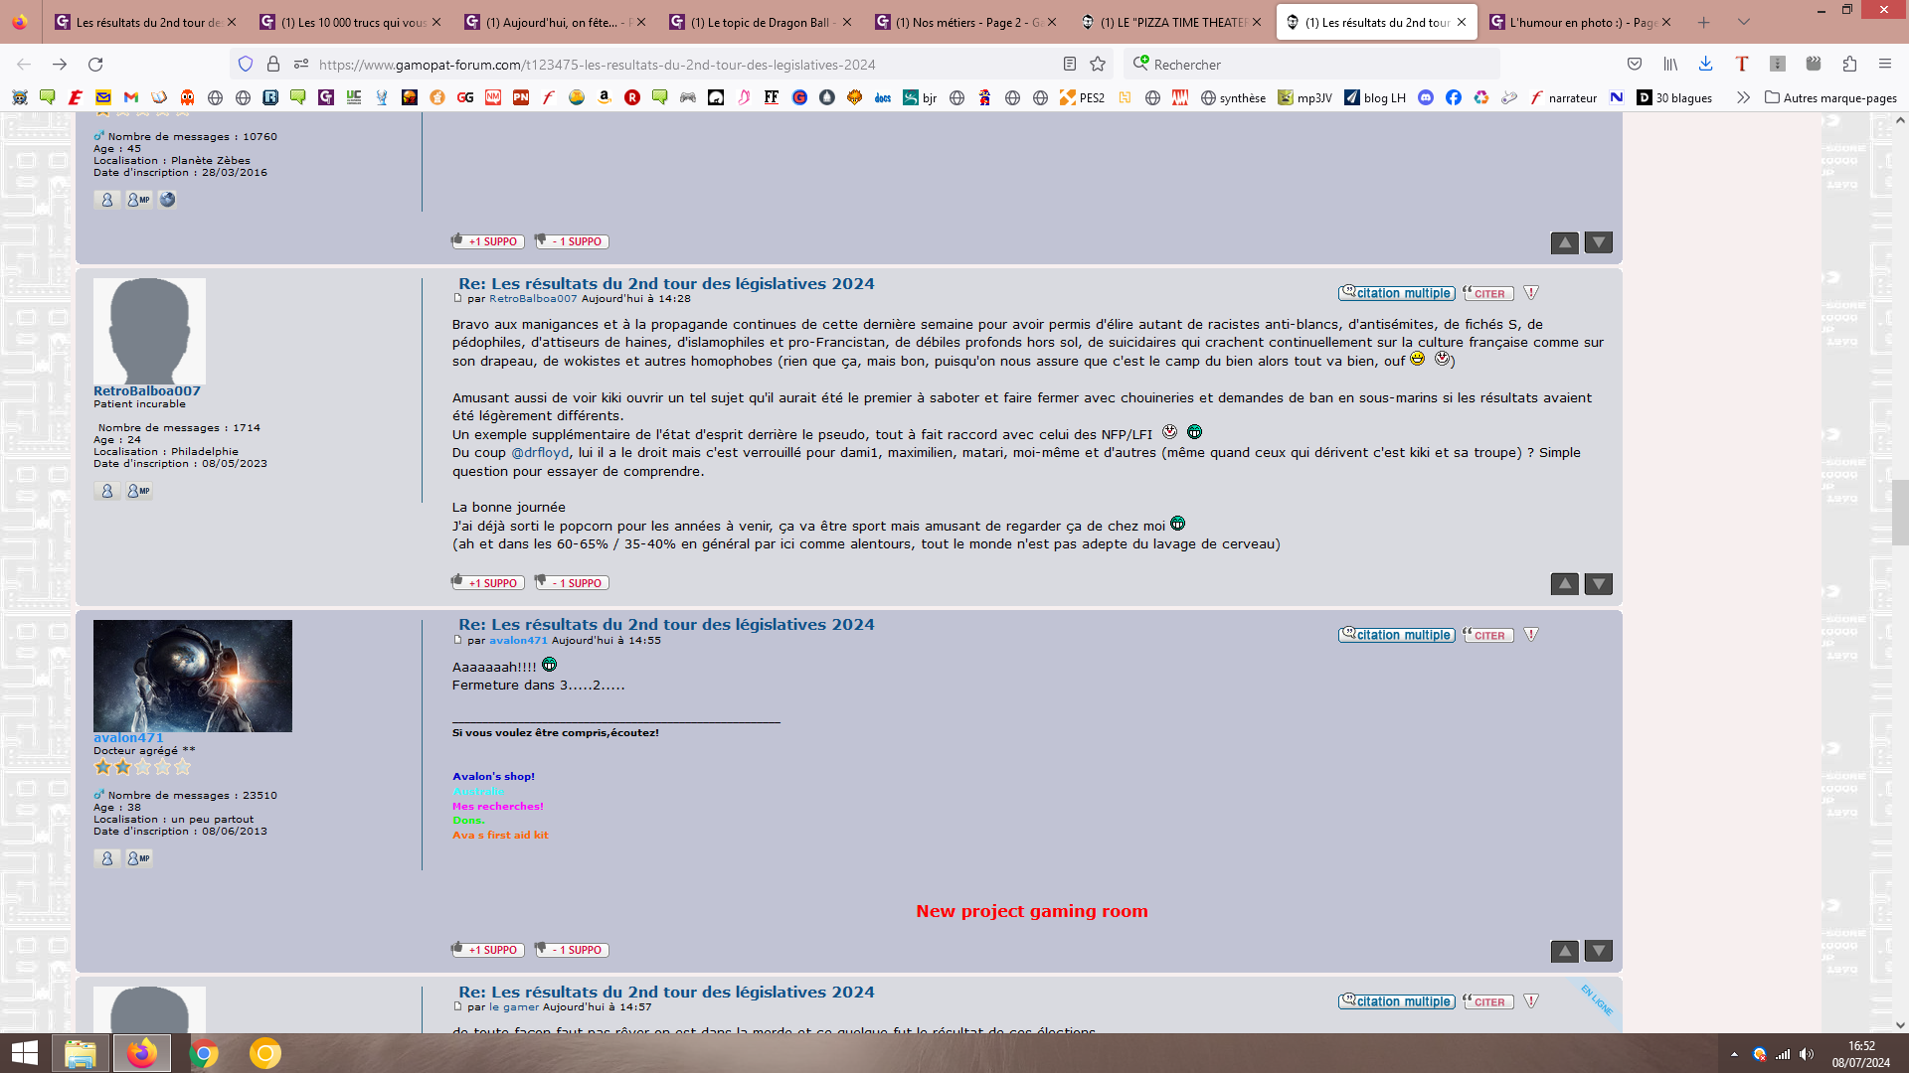Give +1 SUPPO to RetroBalboa007's post
This screenshot has height=1073, width=1909.
click(x=488, y=582)
